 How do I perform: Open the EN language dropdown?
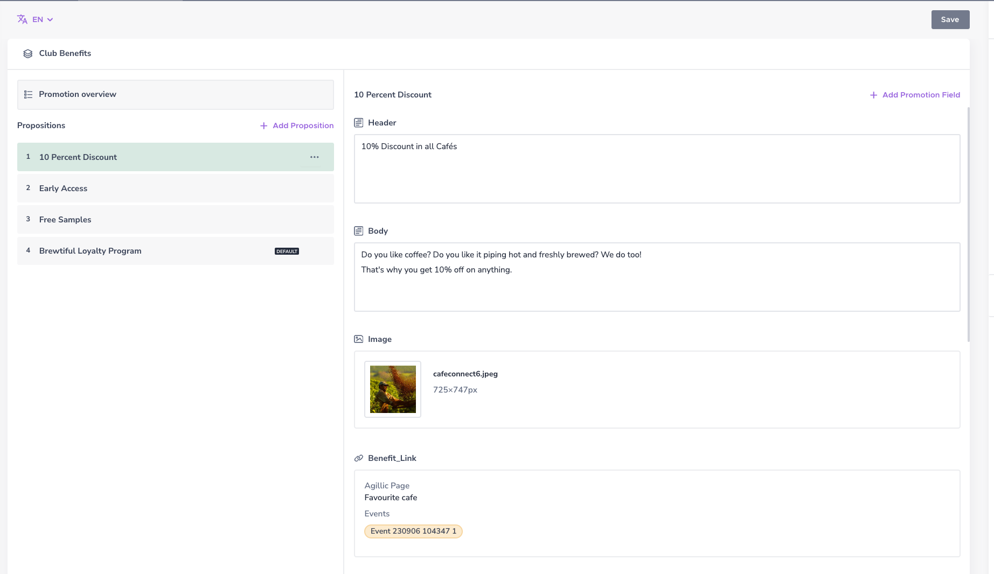click(43, 19)
